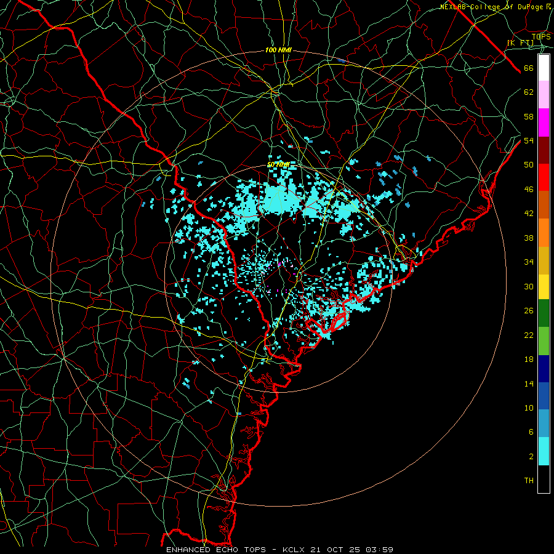Viewport: 554px width, 554px height.
Task: Click the white legend color swatch
Action: (544, 68)
